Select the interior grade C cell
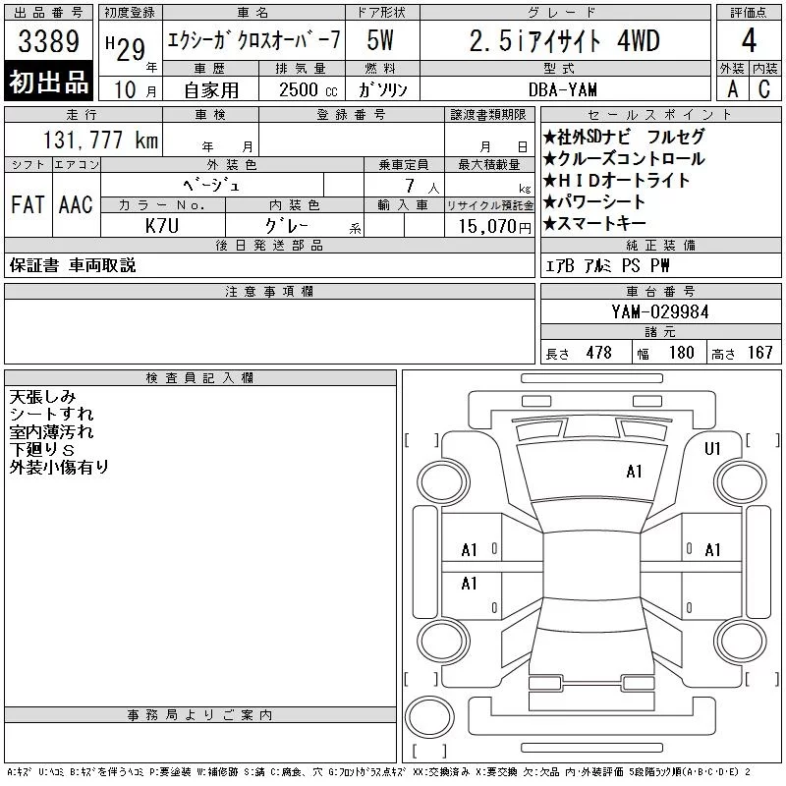Screen dimensions: 786x786 [x=764, y=89]
